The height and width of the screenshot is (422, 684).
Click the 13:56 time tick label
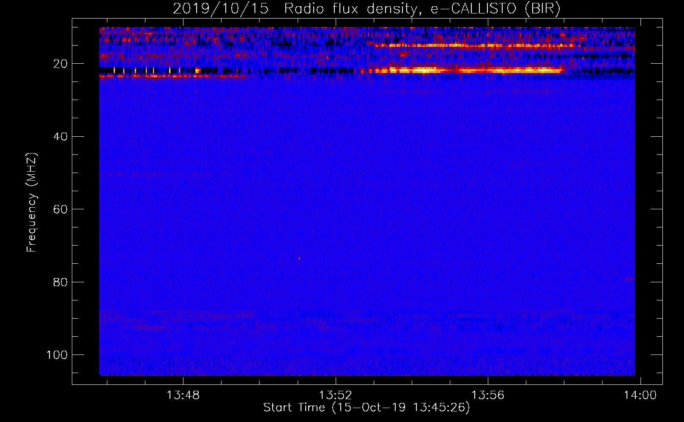coord(488,395)
